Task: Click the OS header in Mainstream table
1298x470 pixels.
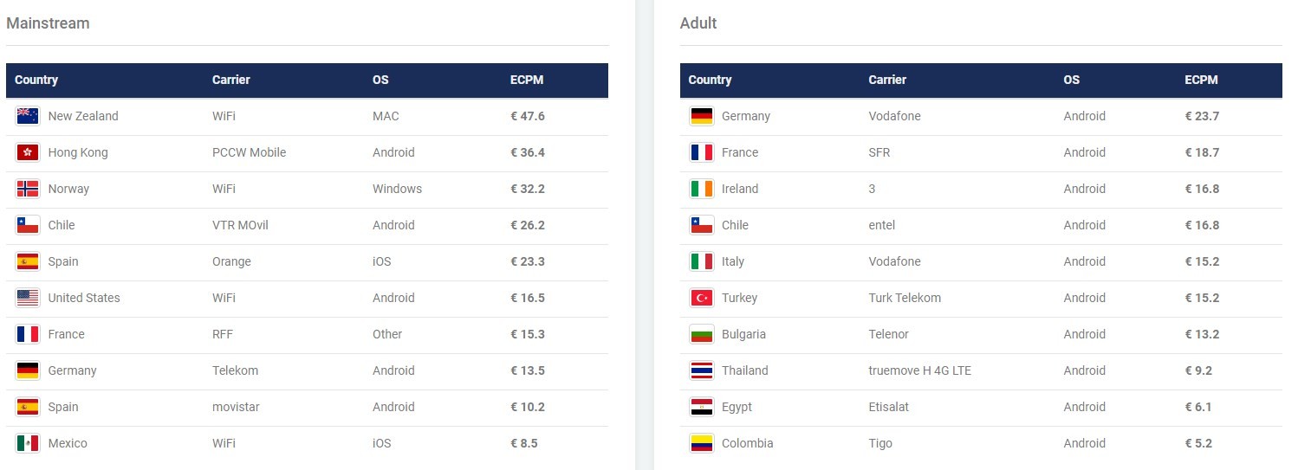Action: click(x=380, y=80)
